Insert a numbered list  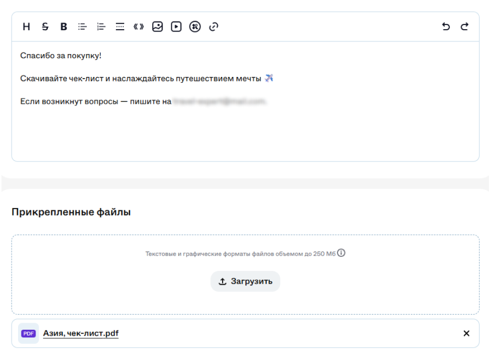pos(101,27)
